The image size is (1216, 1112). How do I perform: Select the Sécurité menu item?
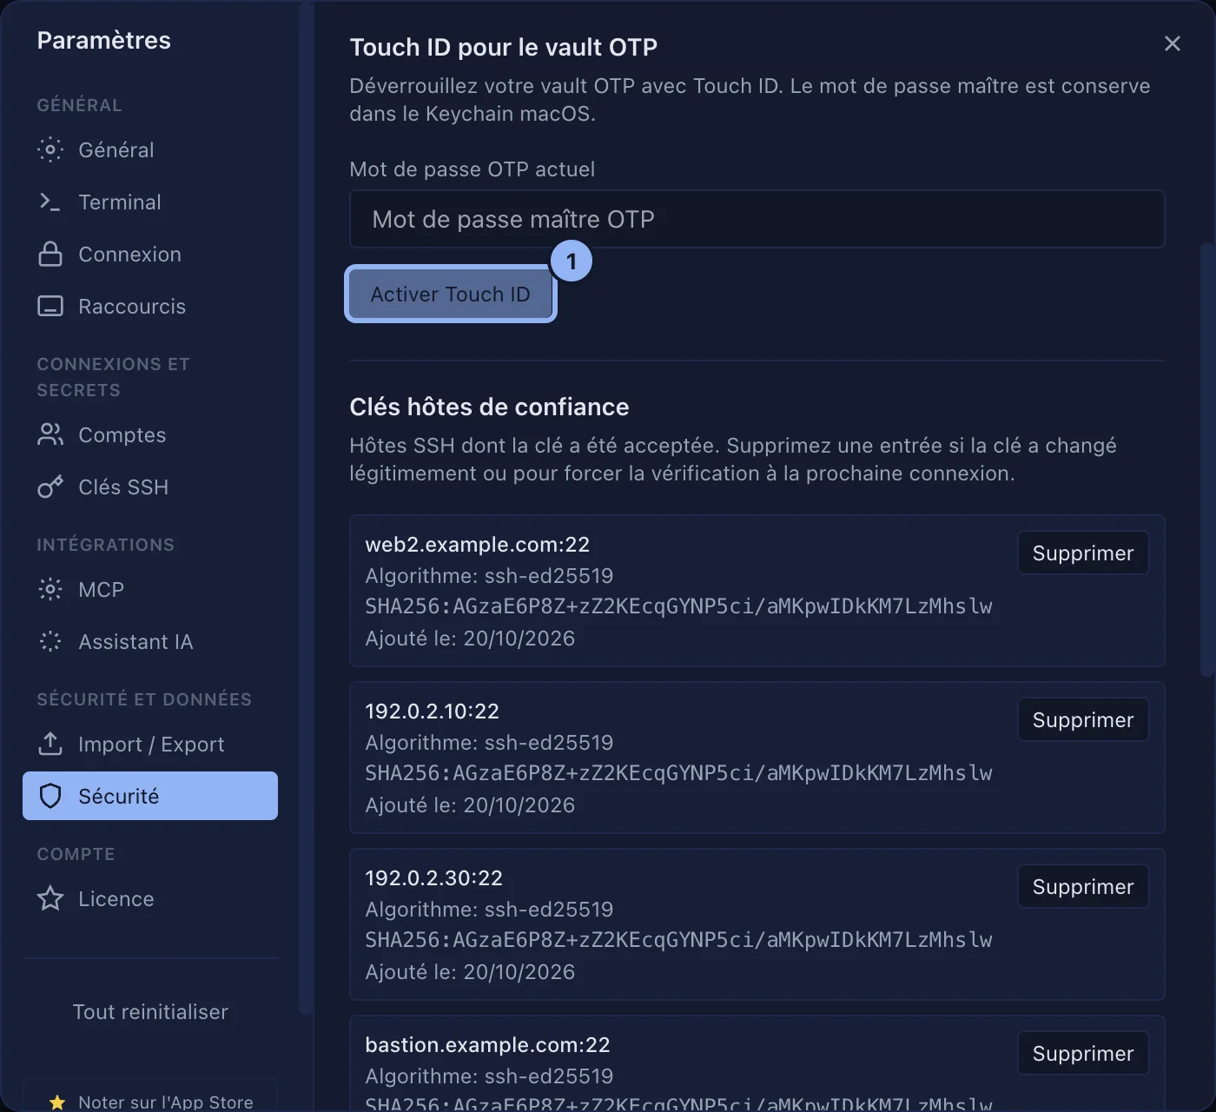150,796
